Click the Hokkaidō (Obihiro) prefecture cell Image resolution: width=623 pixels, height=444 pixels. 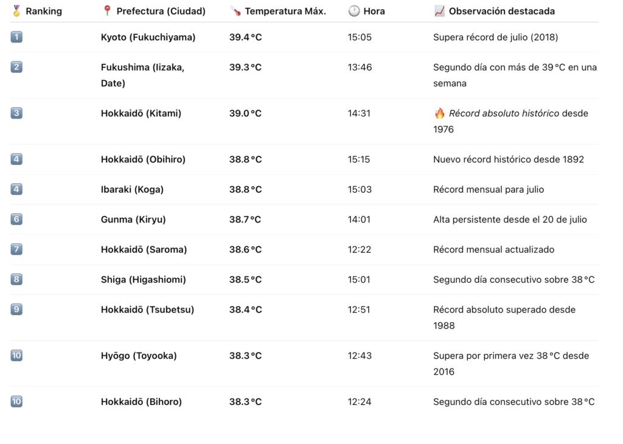tap(143, 159)
